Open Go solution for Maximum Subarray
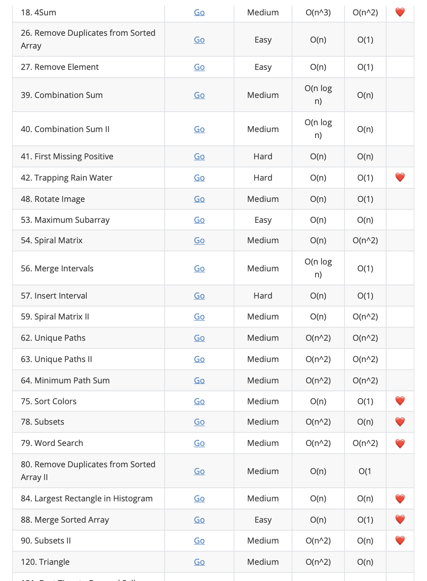Screen dimensions: 427x581 pyautogui.click(x=199, y=220)
